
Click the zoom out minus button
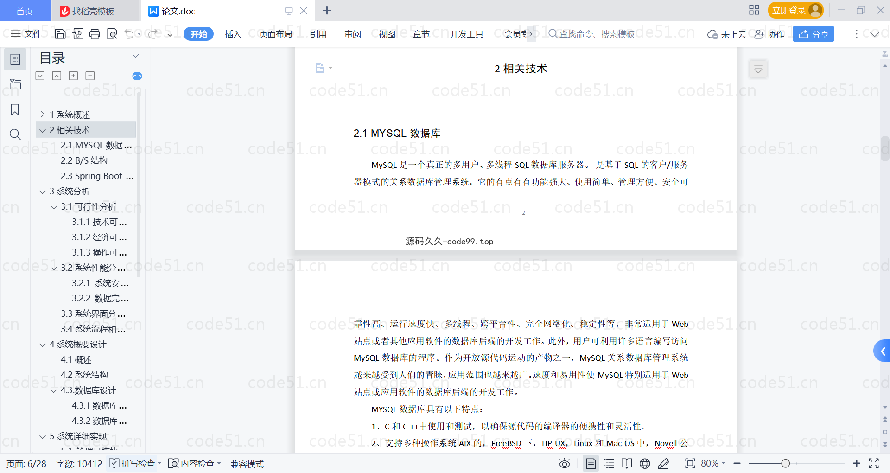click(x=737, y=463)
